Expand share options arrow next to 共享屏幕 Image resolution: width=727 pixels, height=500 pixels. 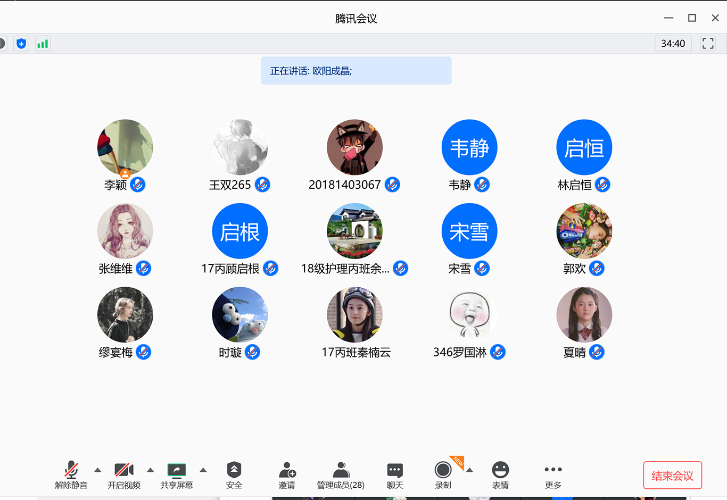click(x=203, y=470)
